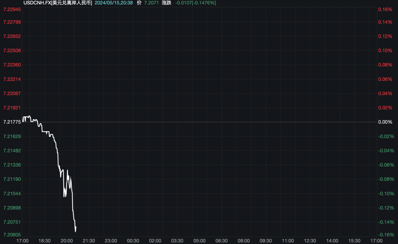
Task: Click the 09:30 time axis label
Action: [266, 241]
